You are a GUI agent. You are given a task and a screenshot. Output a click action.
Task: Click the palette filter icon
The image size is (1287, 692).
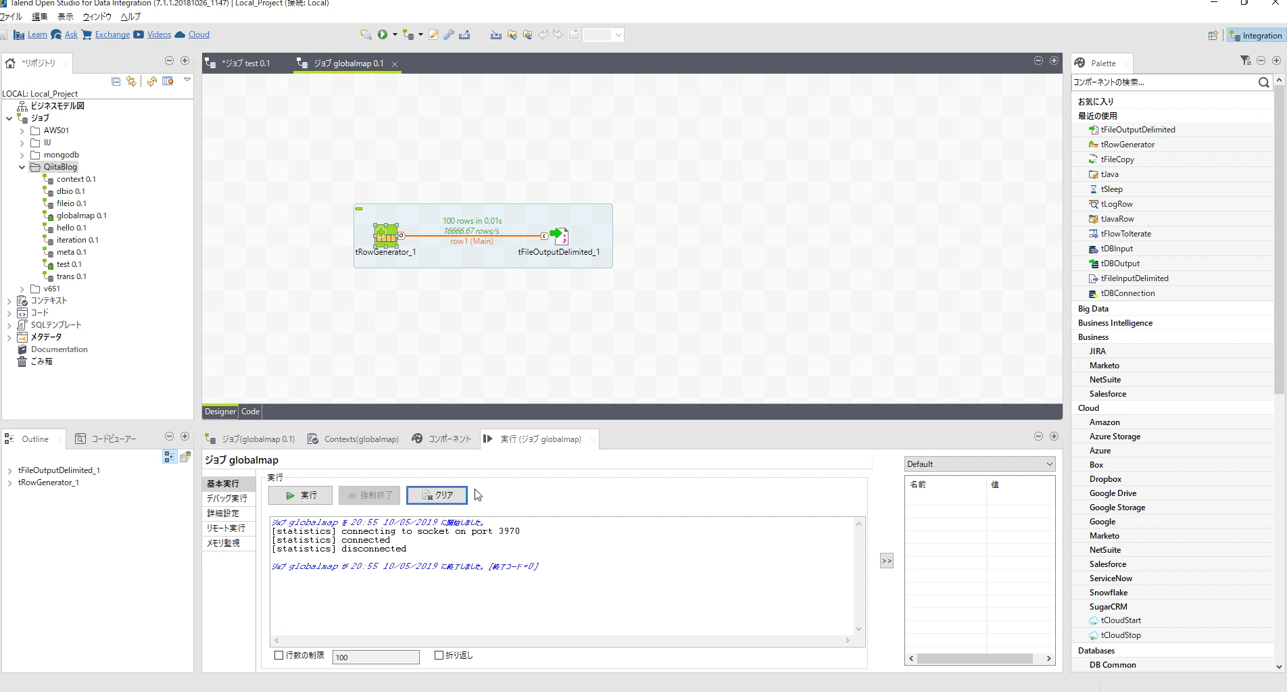(x=1246, y=61)
